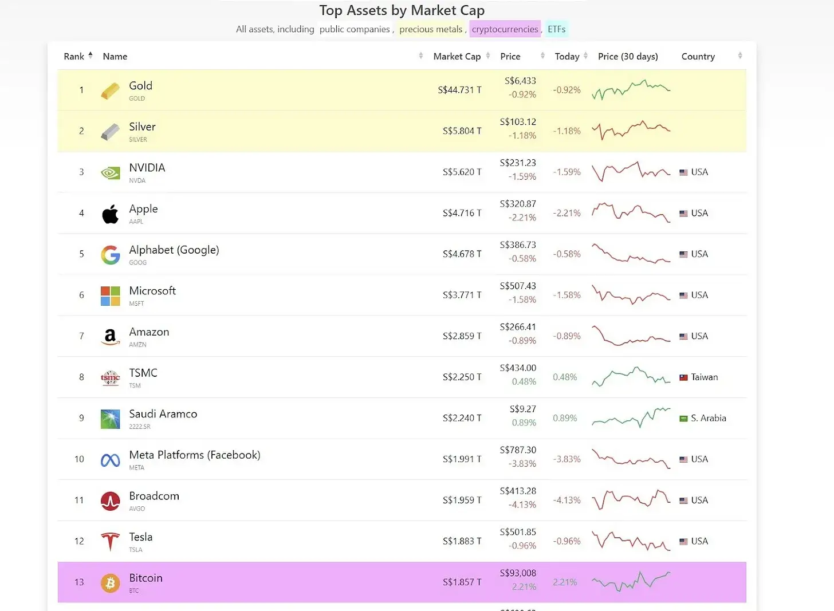Filter by public companies category
Screen dimensions: 834x611
[355, 29]
